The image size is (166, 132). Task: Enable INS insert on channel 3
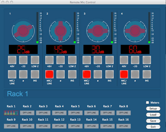pos(110,74)
